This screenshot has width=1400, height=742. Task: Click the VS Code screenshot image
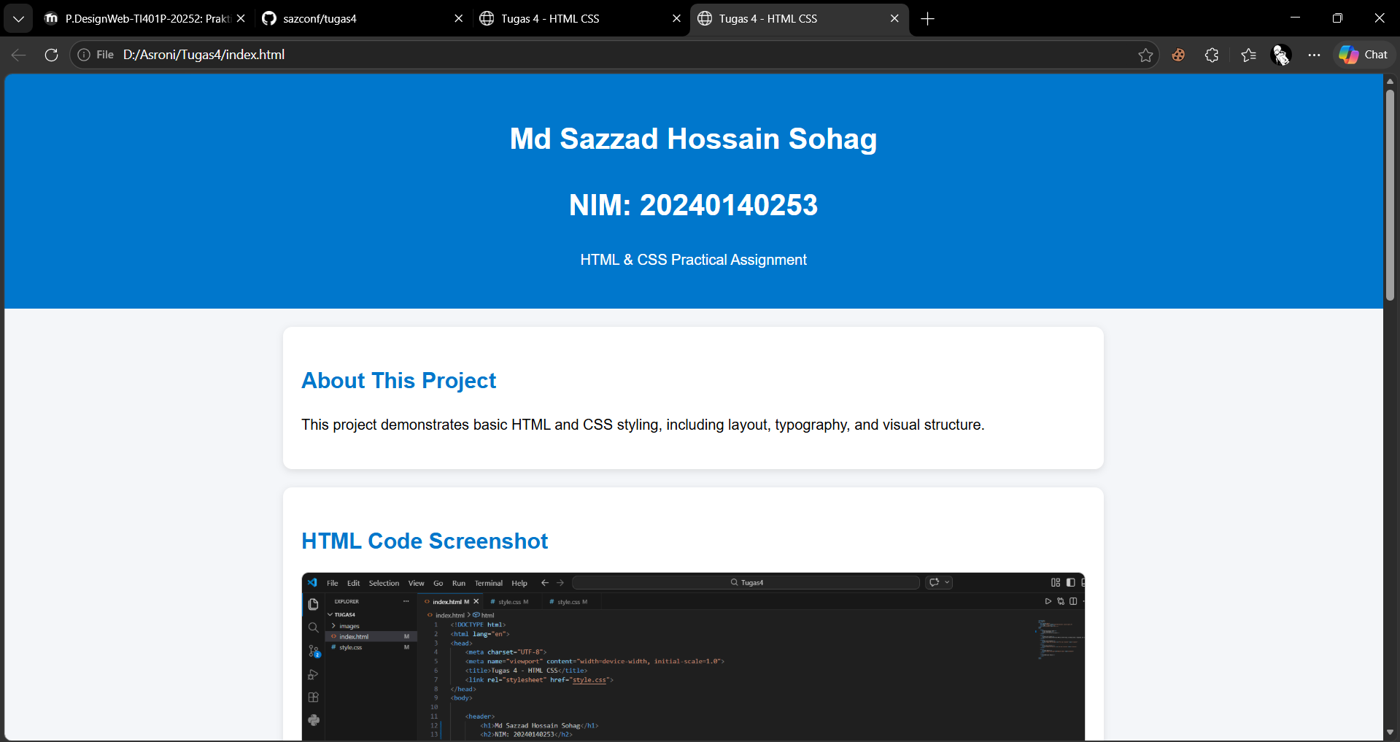pyautogui.click(x=693, y=657)
